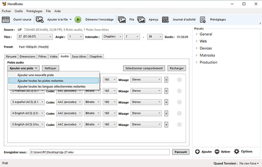Click the Ajouter preset plus icon
This screenshot has width=262, height=167.
pos(197,152)
